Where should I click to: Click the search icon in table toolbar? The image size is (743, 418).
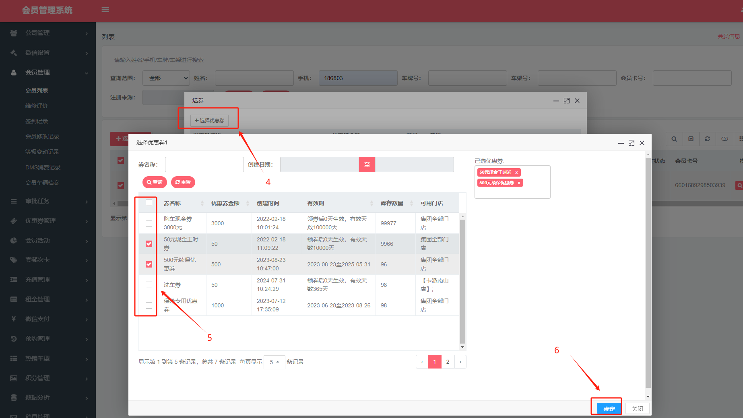[x=674, y=139]
